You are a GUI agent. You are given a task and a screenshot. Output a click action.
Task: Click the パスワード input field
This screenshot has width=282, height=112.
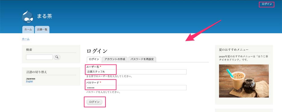tap(136, 88)
